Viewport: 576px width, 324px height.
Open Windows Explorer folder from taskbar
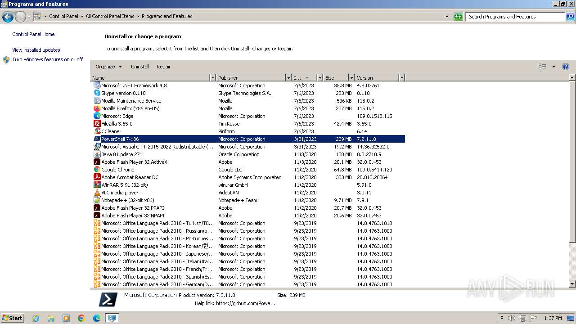(51, 318)
